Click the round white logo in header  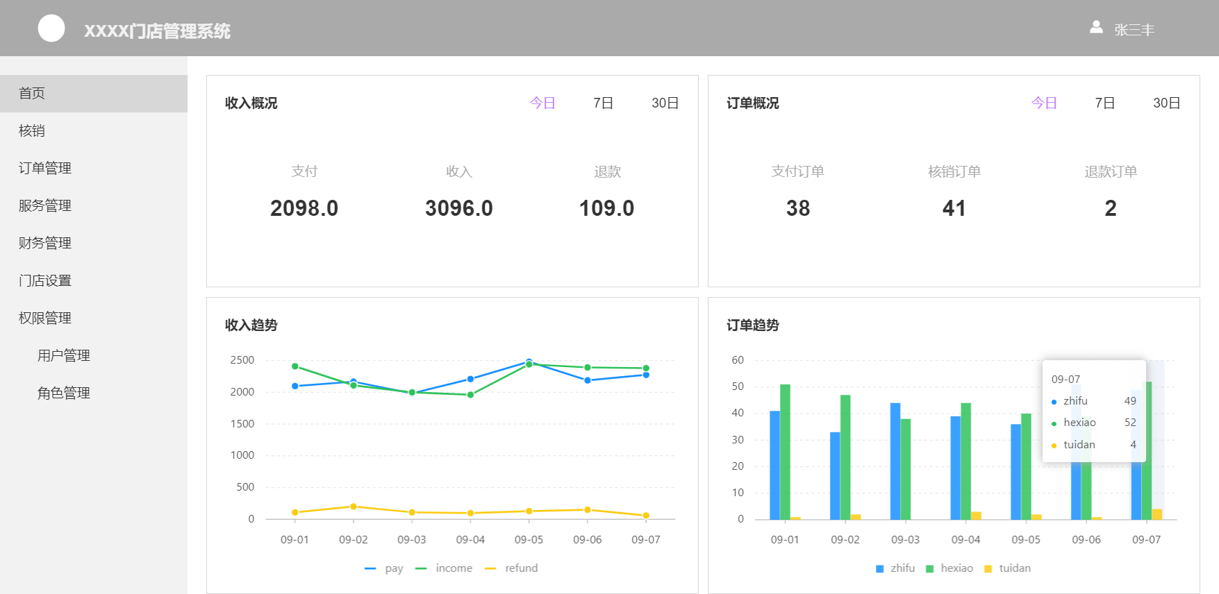(x=51, y=28)
